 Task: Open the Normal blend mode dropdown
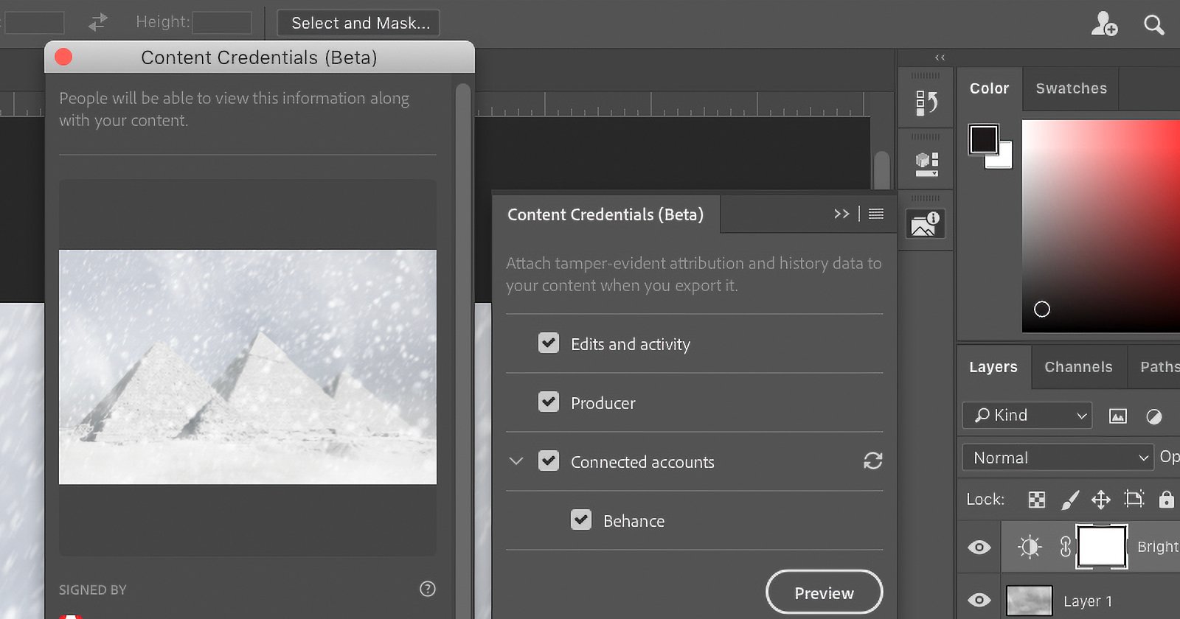1058,458
